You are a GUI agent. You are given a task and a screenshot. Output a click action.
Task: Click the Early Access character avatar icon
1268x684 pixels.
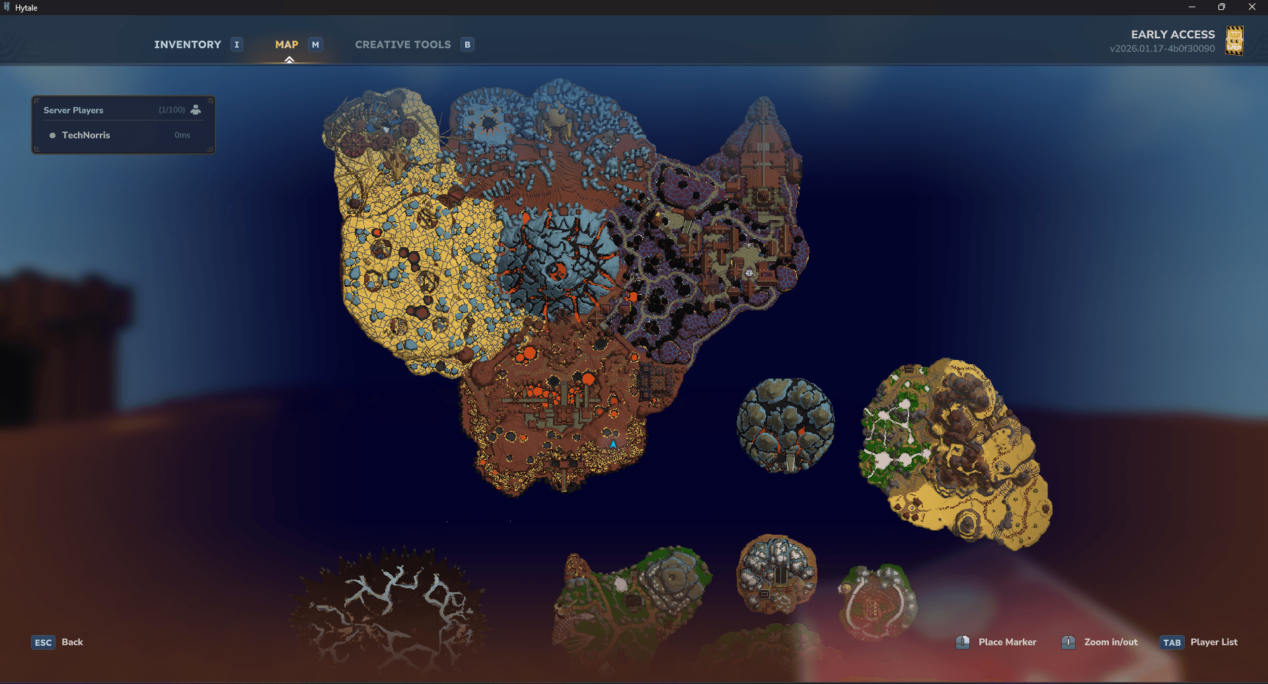(1234, 41)
